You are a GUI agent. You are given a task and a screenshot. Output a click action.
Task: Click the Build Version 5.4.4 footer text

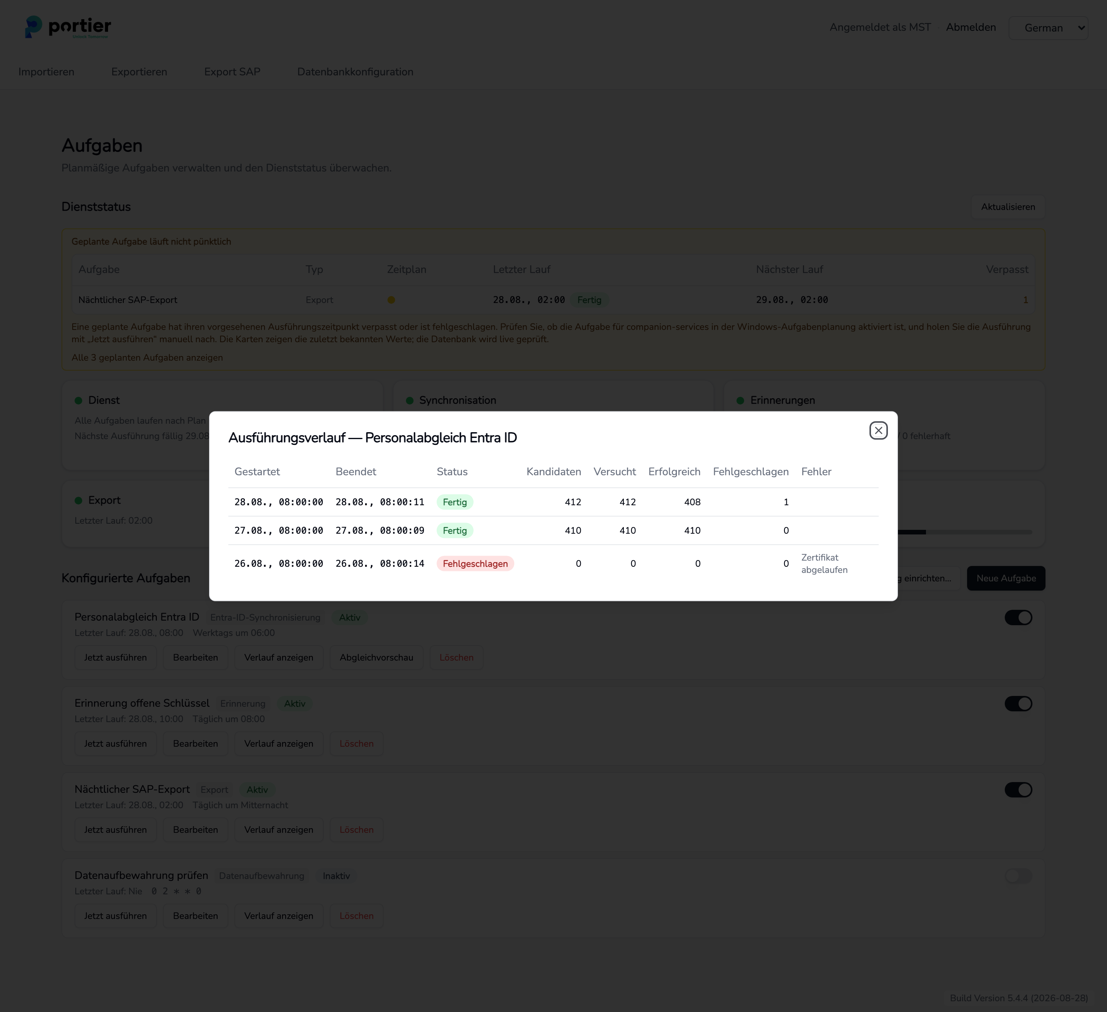point(1019,998)
